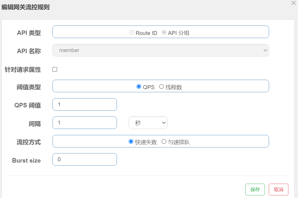
Task: Close the edit gateway rule dialog
Action: click(294, 3)
